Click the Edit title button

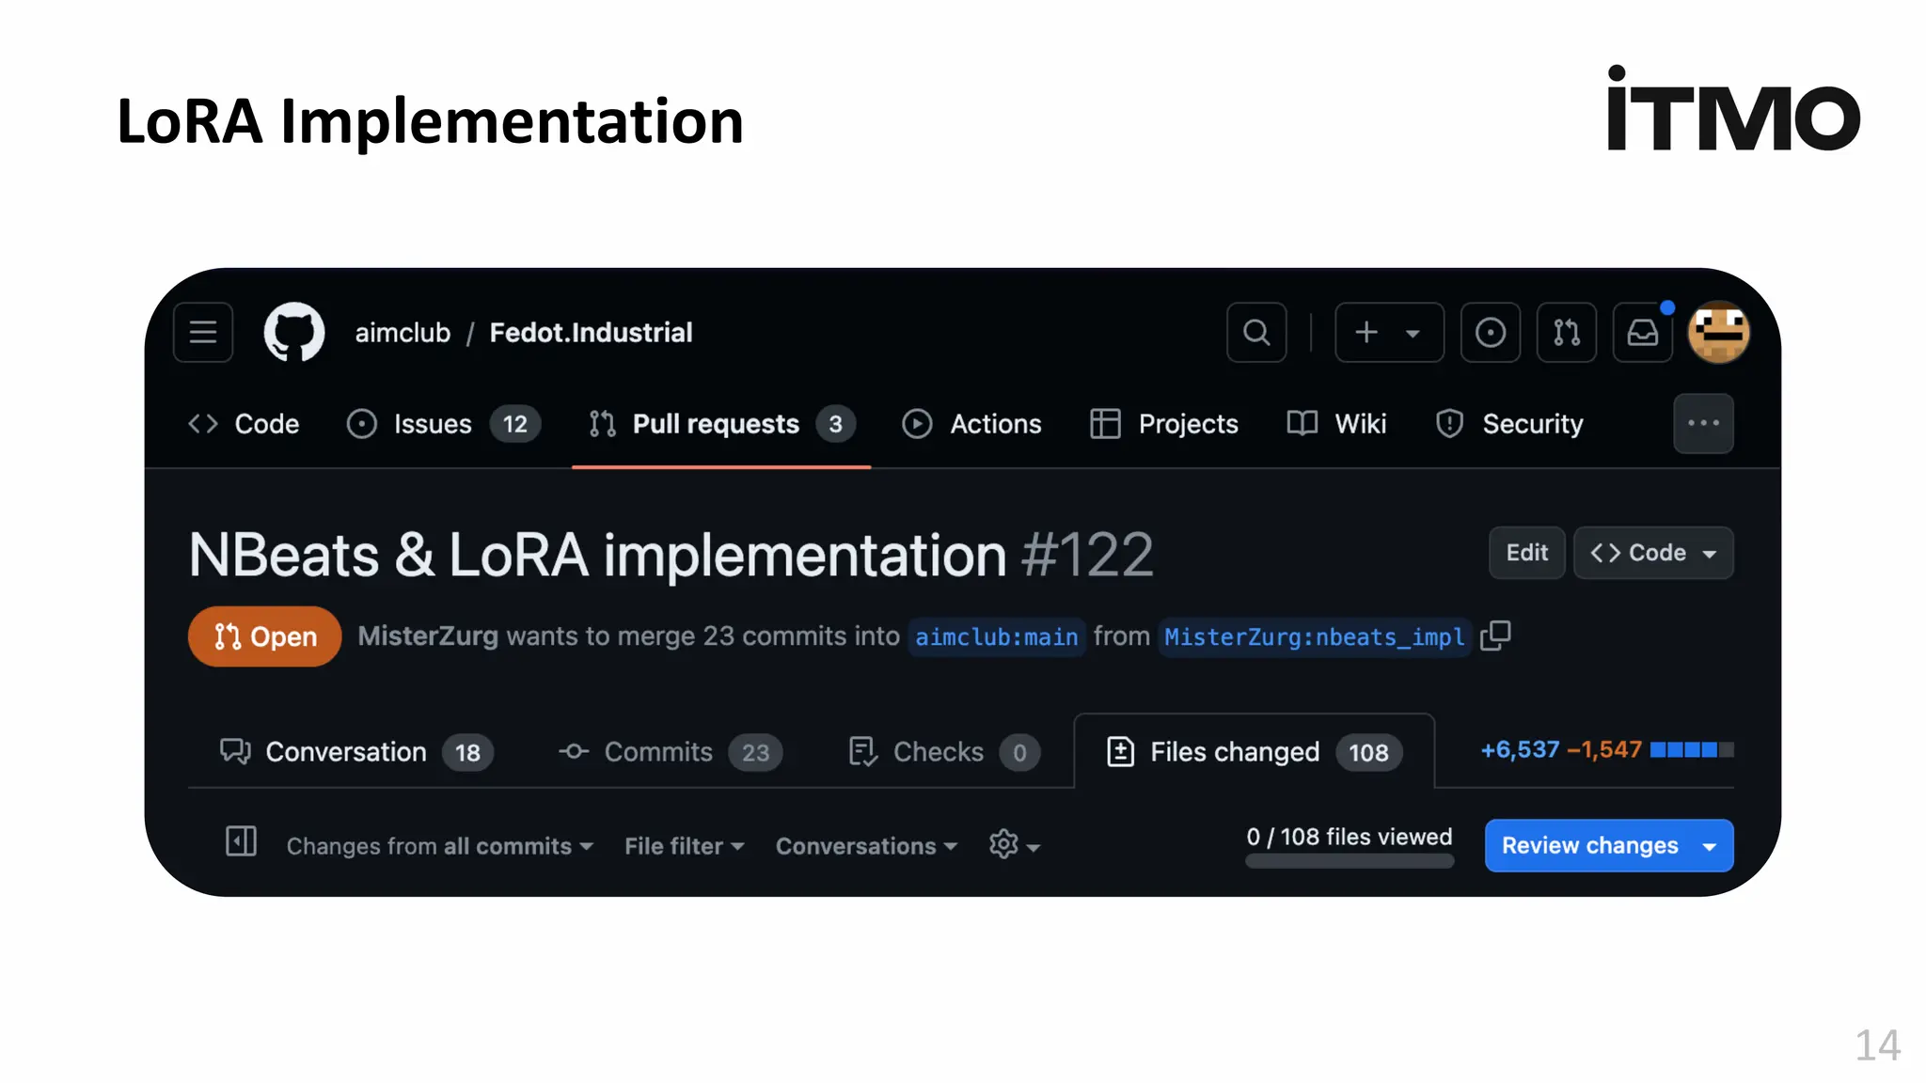click(1526, 553)
